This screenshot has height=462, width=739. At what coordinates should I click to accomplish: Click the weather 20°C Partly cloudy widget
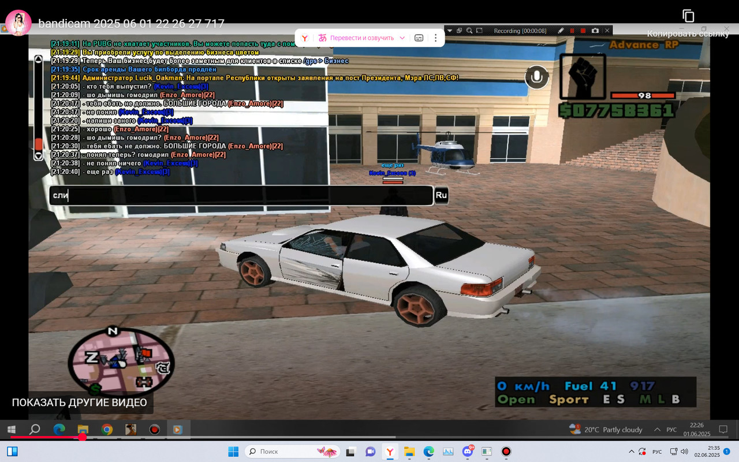click(606, 430)
